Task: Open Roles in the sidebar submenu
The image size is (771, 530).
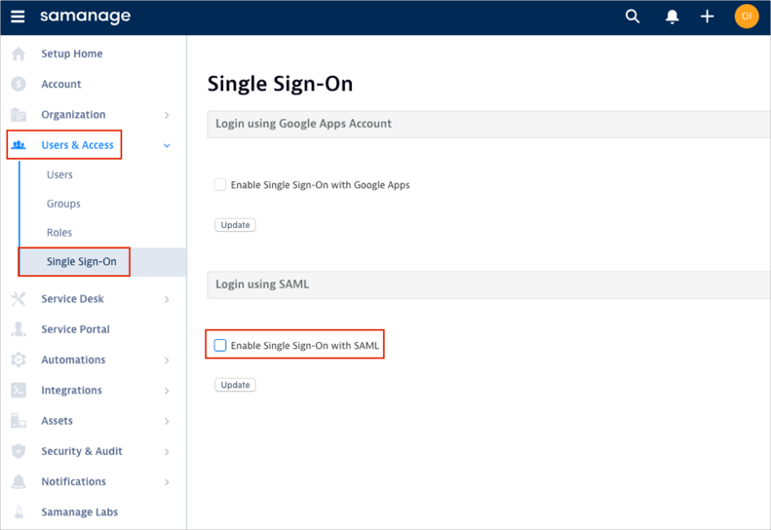Action: point(59,233)
